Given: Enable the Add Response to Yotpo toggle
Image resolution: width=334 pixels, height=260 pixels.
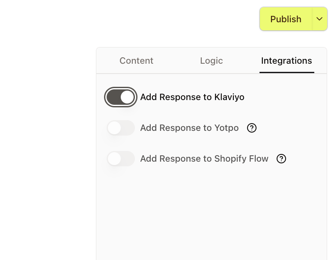Looking at the screenshot, I should coord(121,128).
